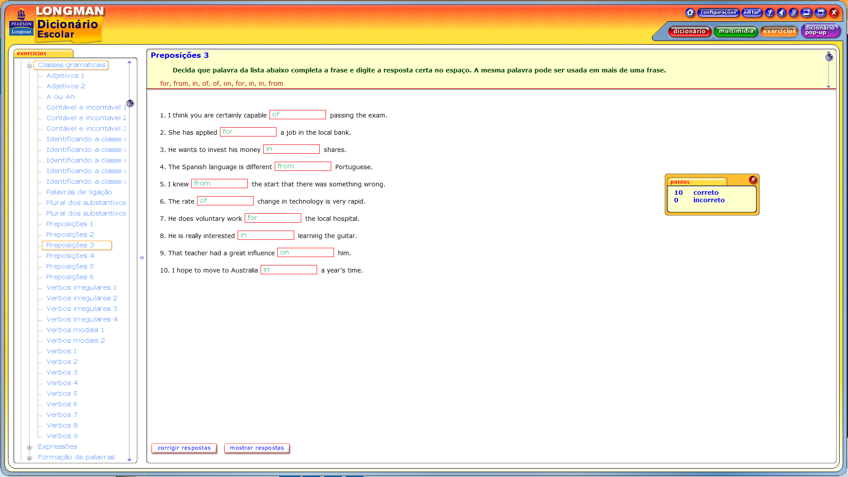Click the panel collapse arrow divider

point(142,257)
